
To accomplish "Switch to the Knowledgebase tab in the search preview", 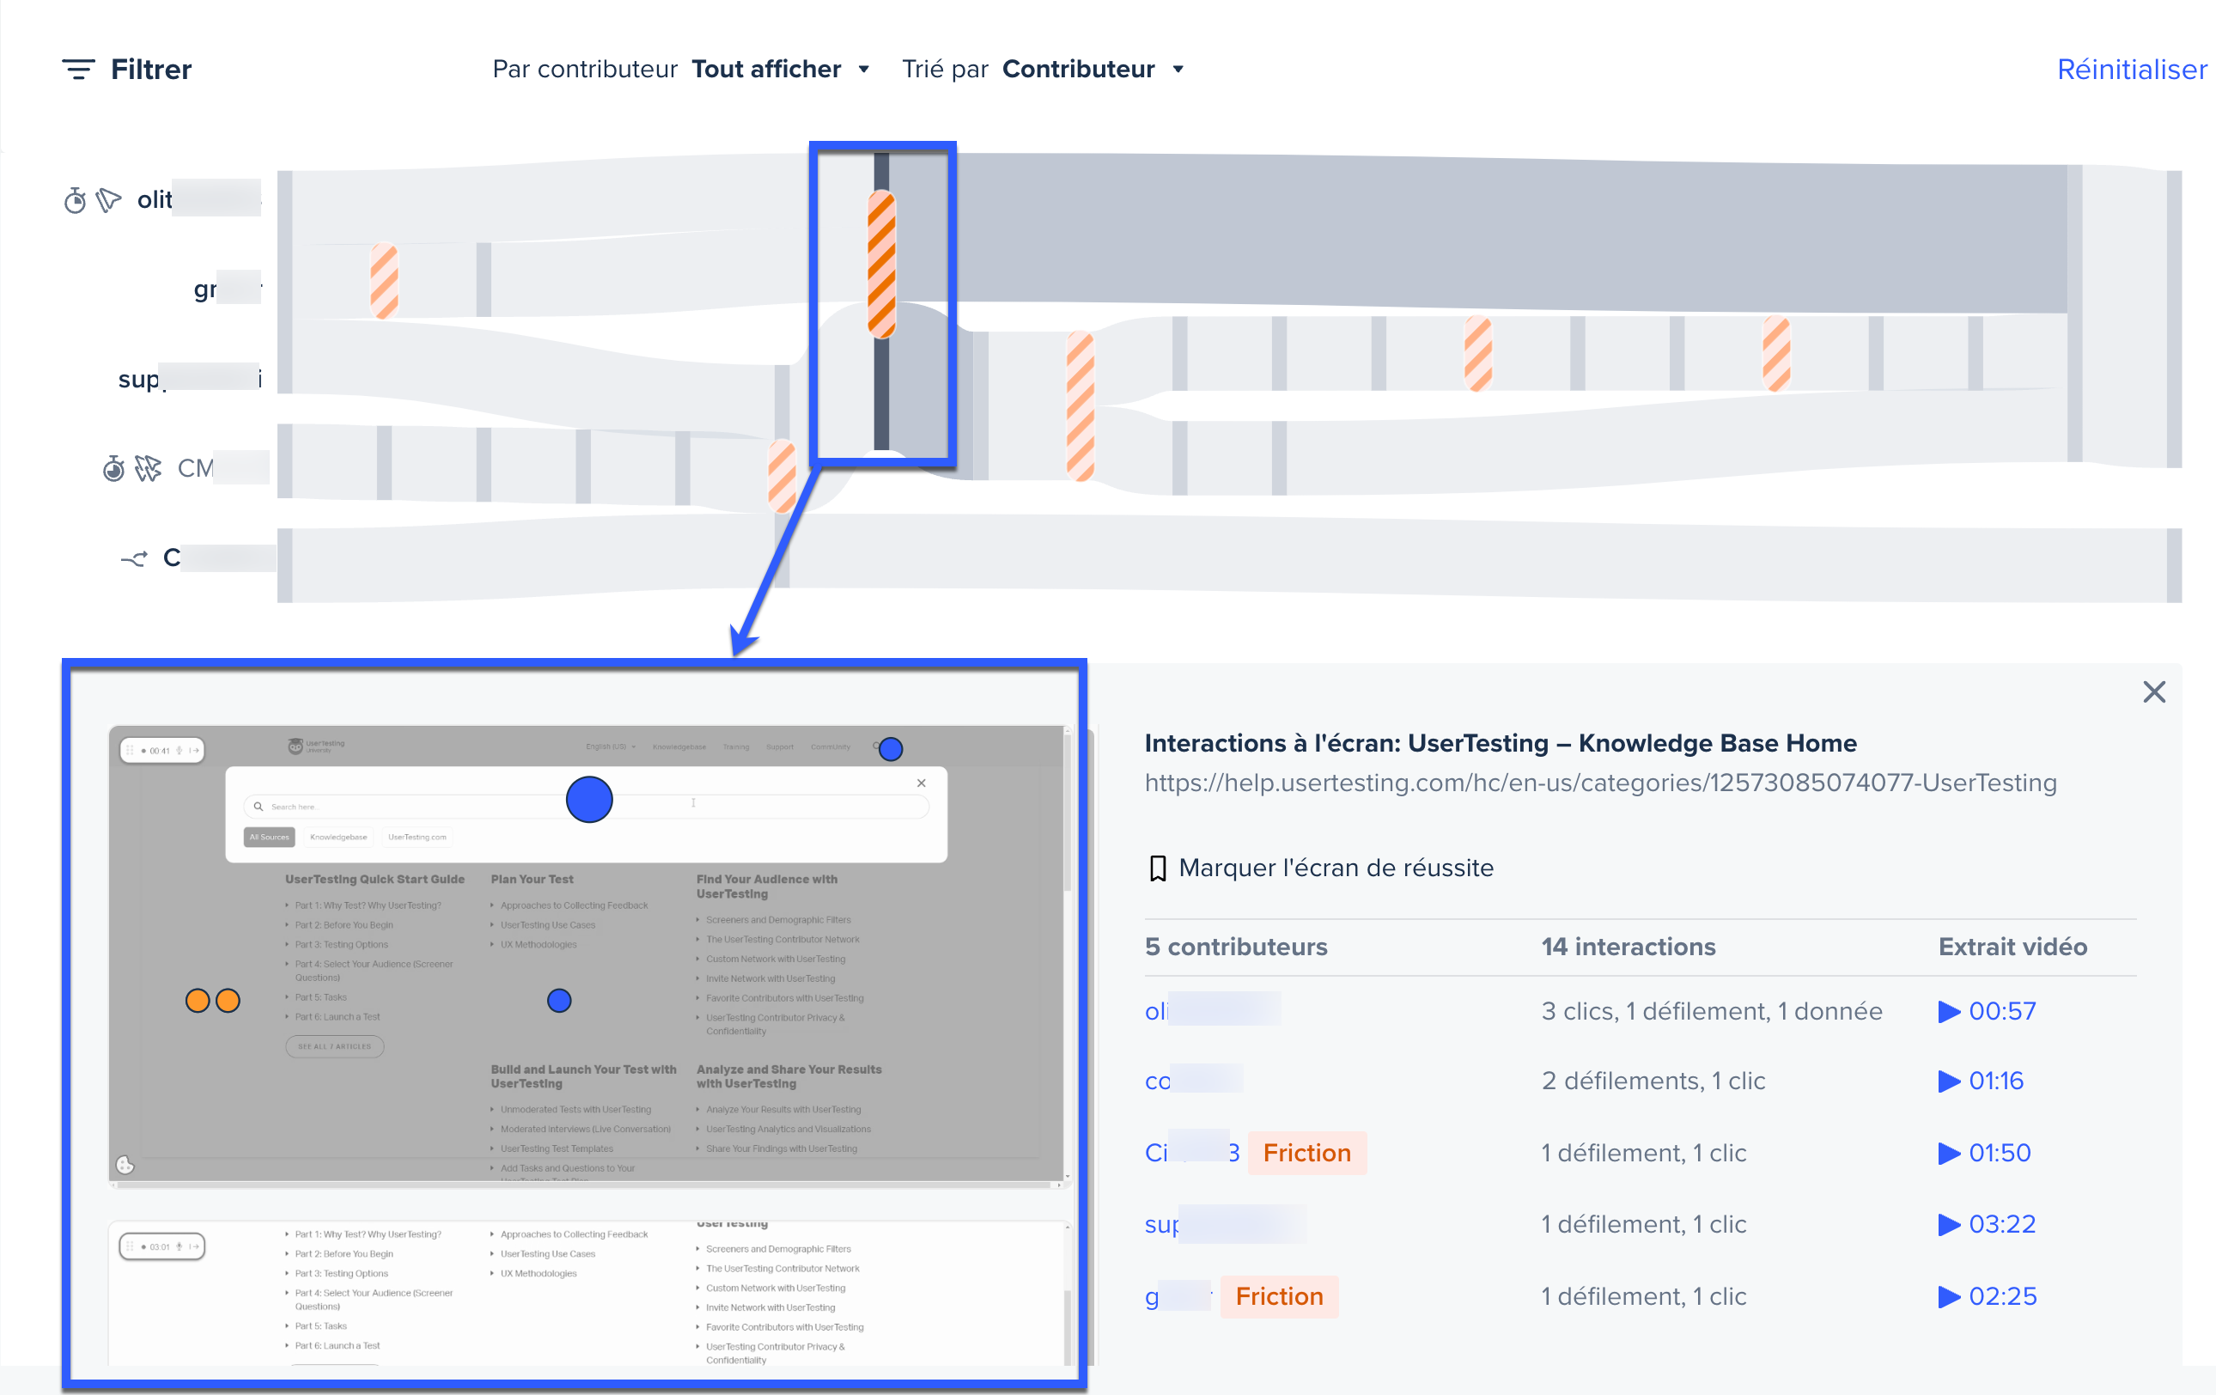I will [338, 838].
